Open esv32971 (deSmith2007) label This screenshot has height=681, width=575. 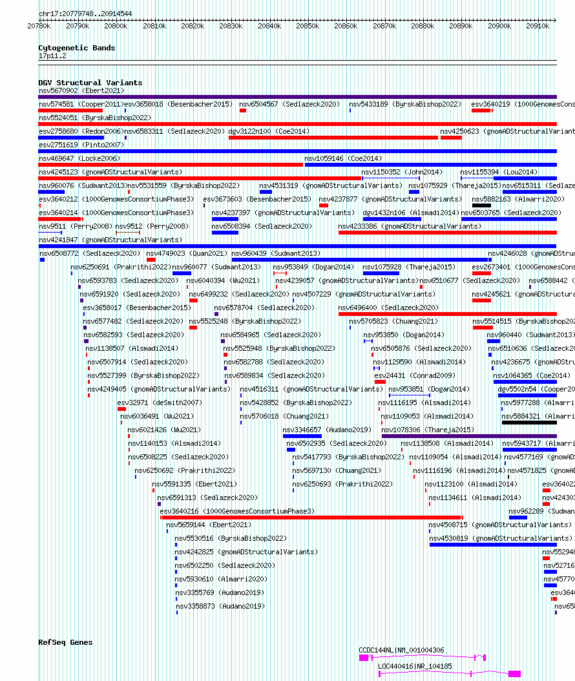click(x=160, y=403)
